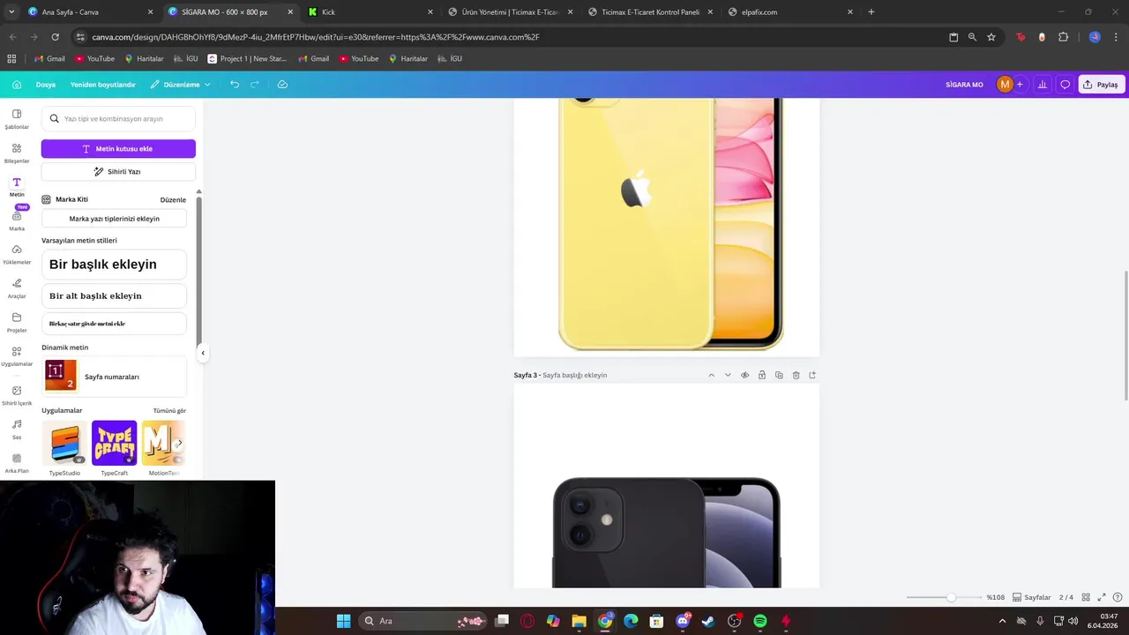Screen dimensions: 1129x635
Task: Open grid view of pages
Action: (1086, 597)
